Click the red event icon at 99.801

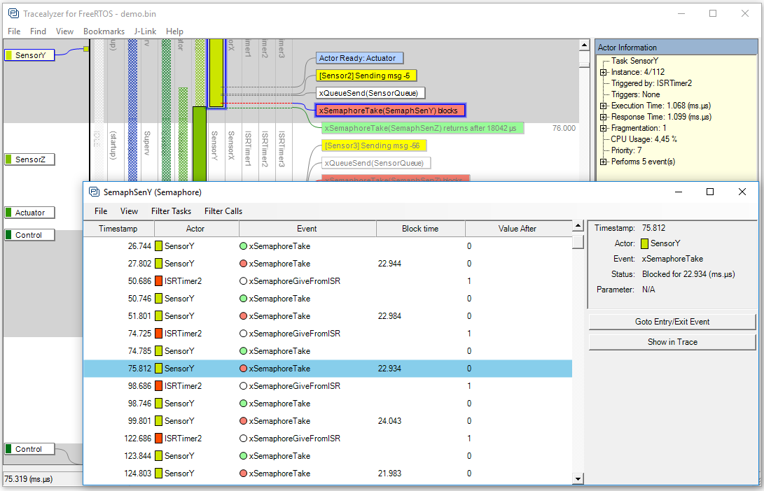point(243,421)
